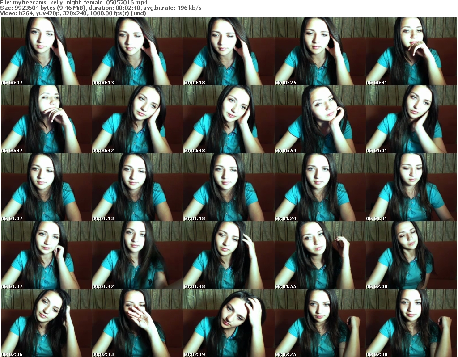Open the frame stamped 00:01:01

[x=411, y=119]
